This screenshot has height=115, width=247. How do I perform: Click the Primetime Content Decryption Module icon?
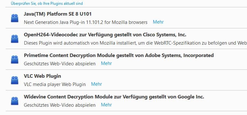click(15, 60)
